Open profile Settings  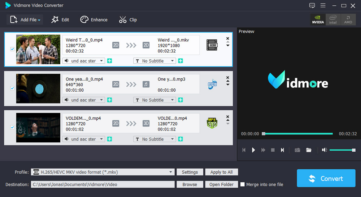(190, 172)
